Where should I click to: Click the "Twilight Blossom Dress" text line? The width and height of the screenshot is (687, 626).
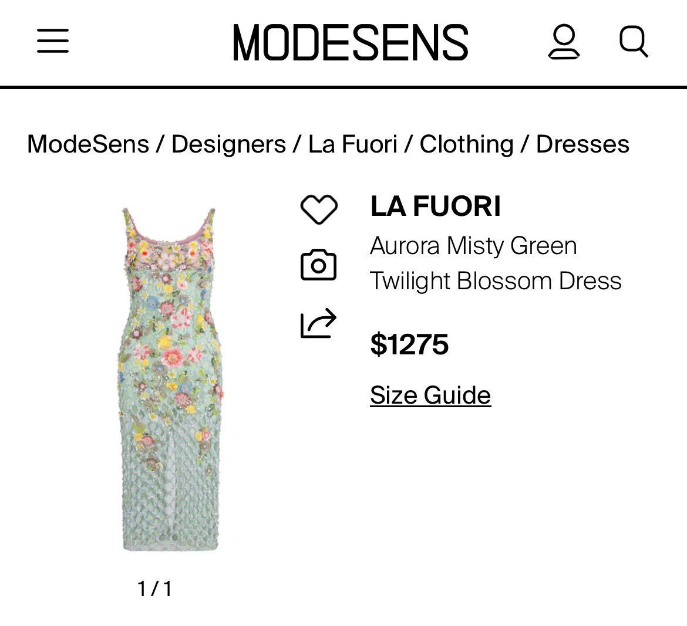click(x=496, y=280)
